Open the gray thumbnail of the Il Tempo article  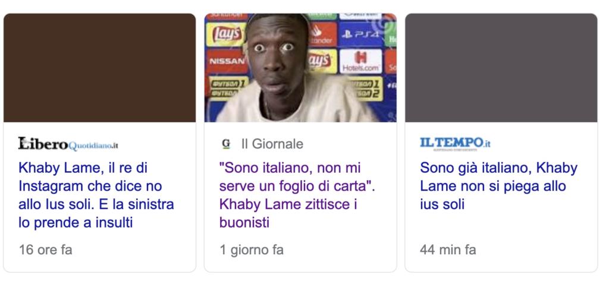pos(501,68)
